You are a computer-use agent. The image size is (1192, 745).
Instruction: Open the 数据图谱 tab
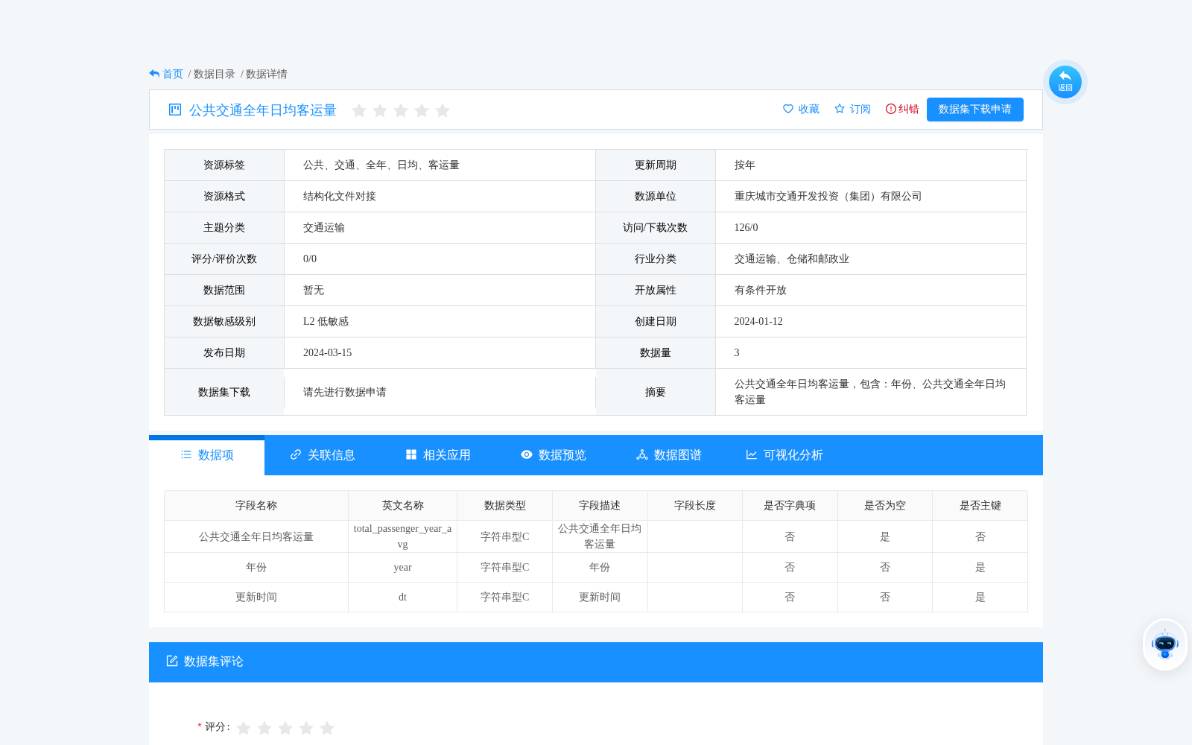point(669,455)
